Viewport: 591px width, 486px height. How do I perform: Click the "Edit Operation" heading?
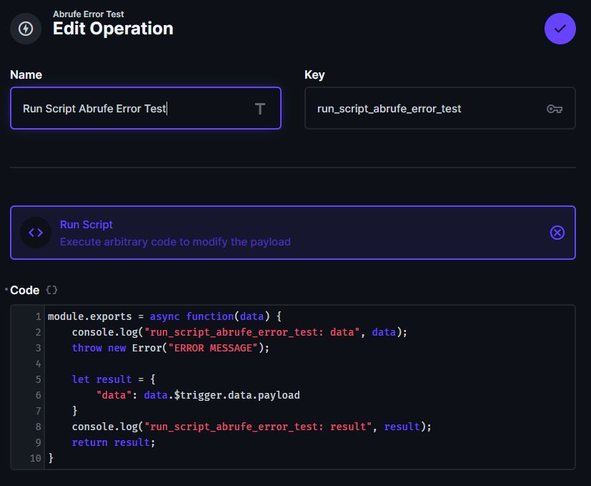pos(113,29)
